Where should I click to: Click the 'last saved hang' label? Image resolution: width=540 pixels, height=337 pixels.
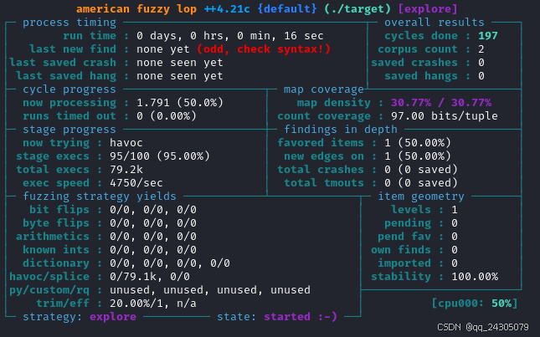66,76
